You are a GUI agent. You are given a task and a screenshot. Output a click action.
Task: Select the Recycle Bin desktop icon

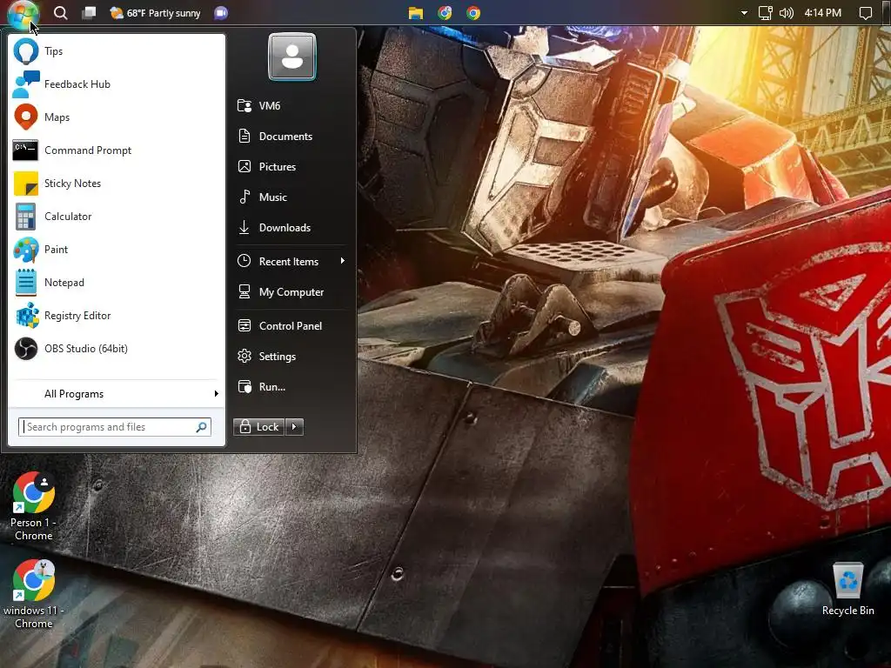847,589
